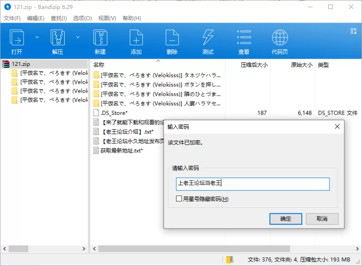362x266 pixels.
Task: Sort by the 名称 column header
Action: point(99,65)
